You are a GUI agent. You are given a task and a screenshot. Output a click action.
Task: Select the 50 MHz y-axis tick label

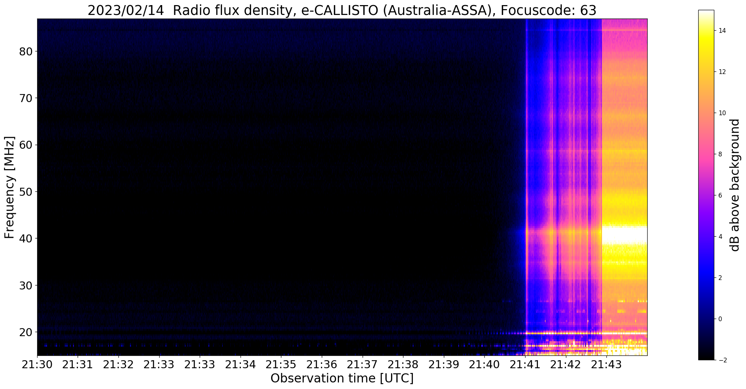click(x=26, y=191)
